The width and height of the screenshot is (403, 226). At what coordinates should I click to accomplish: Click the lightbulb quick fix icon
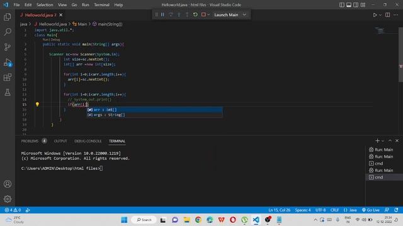click(37, 104)
